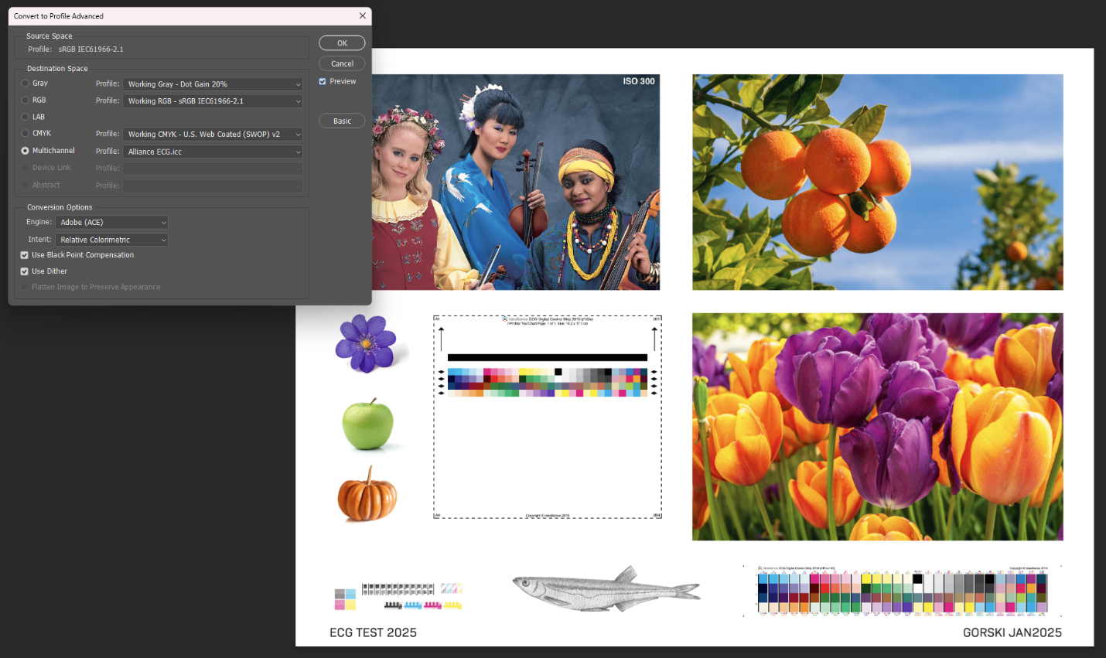Close the Convert to Profile dialog
This screenshot has width=1106, height=658.
click(362, 16)
